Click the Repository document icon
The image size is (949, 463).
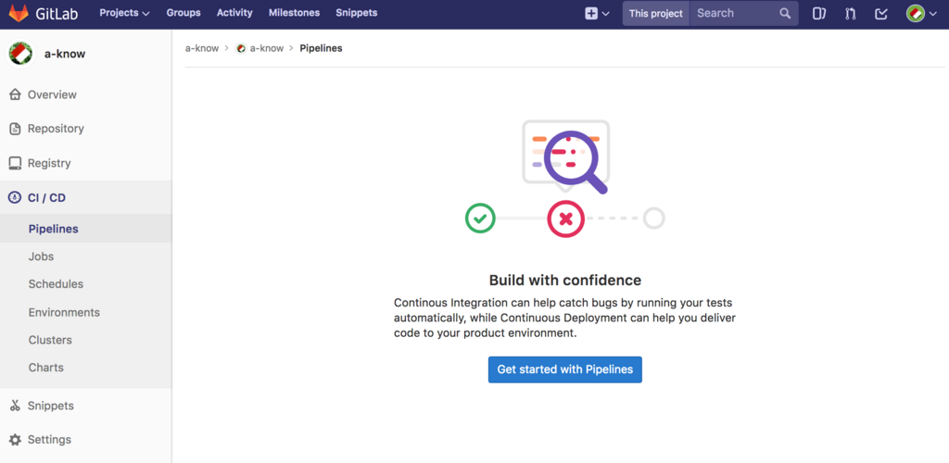[15, 129]
